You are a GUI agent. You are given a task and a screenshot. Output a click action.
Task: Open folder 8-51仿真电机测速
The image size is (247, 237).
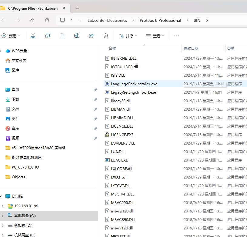(x=23, y=158)
